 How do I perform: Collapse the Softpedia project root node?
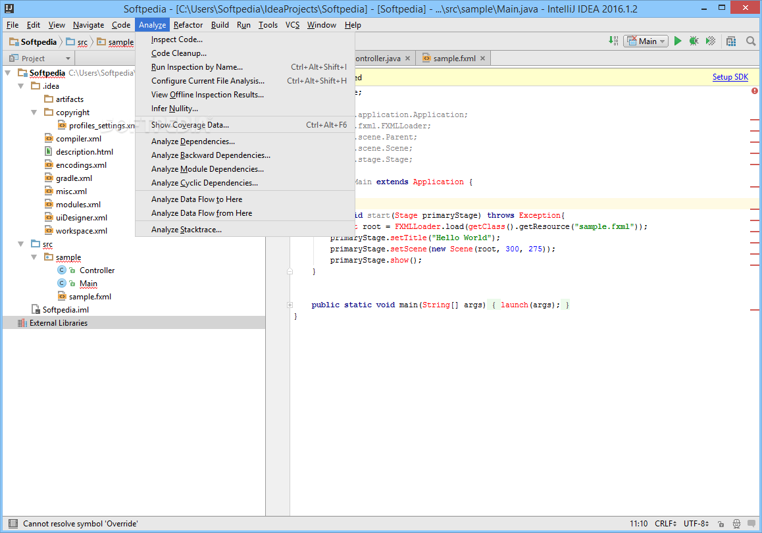pos(8,73)
